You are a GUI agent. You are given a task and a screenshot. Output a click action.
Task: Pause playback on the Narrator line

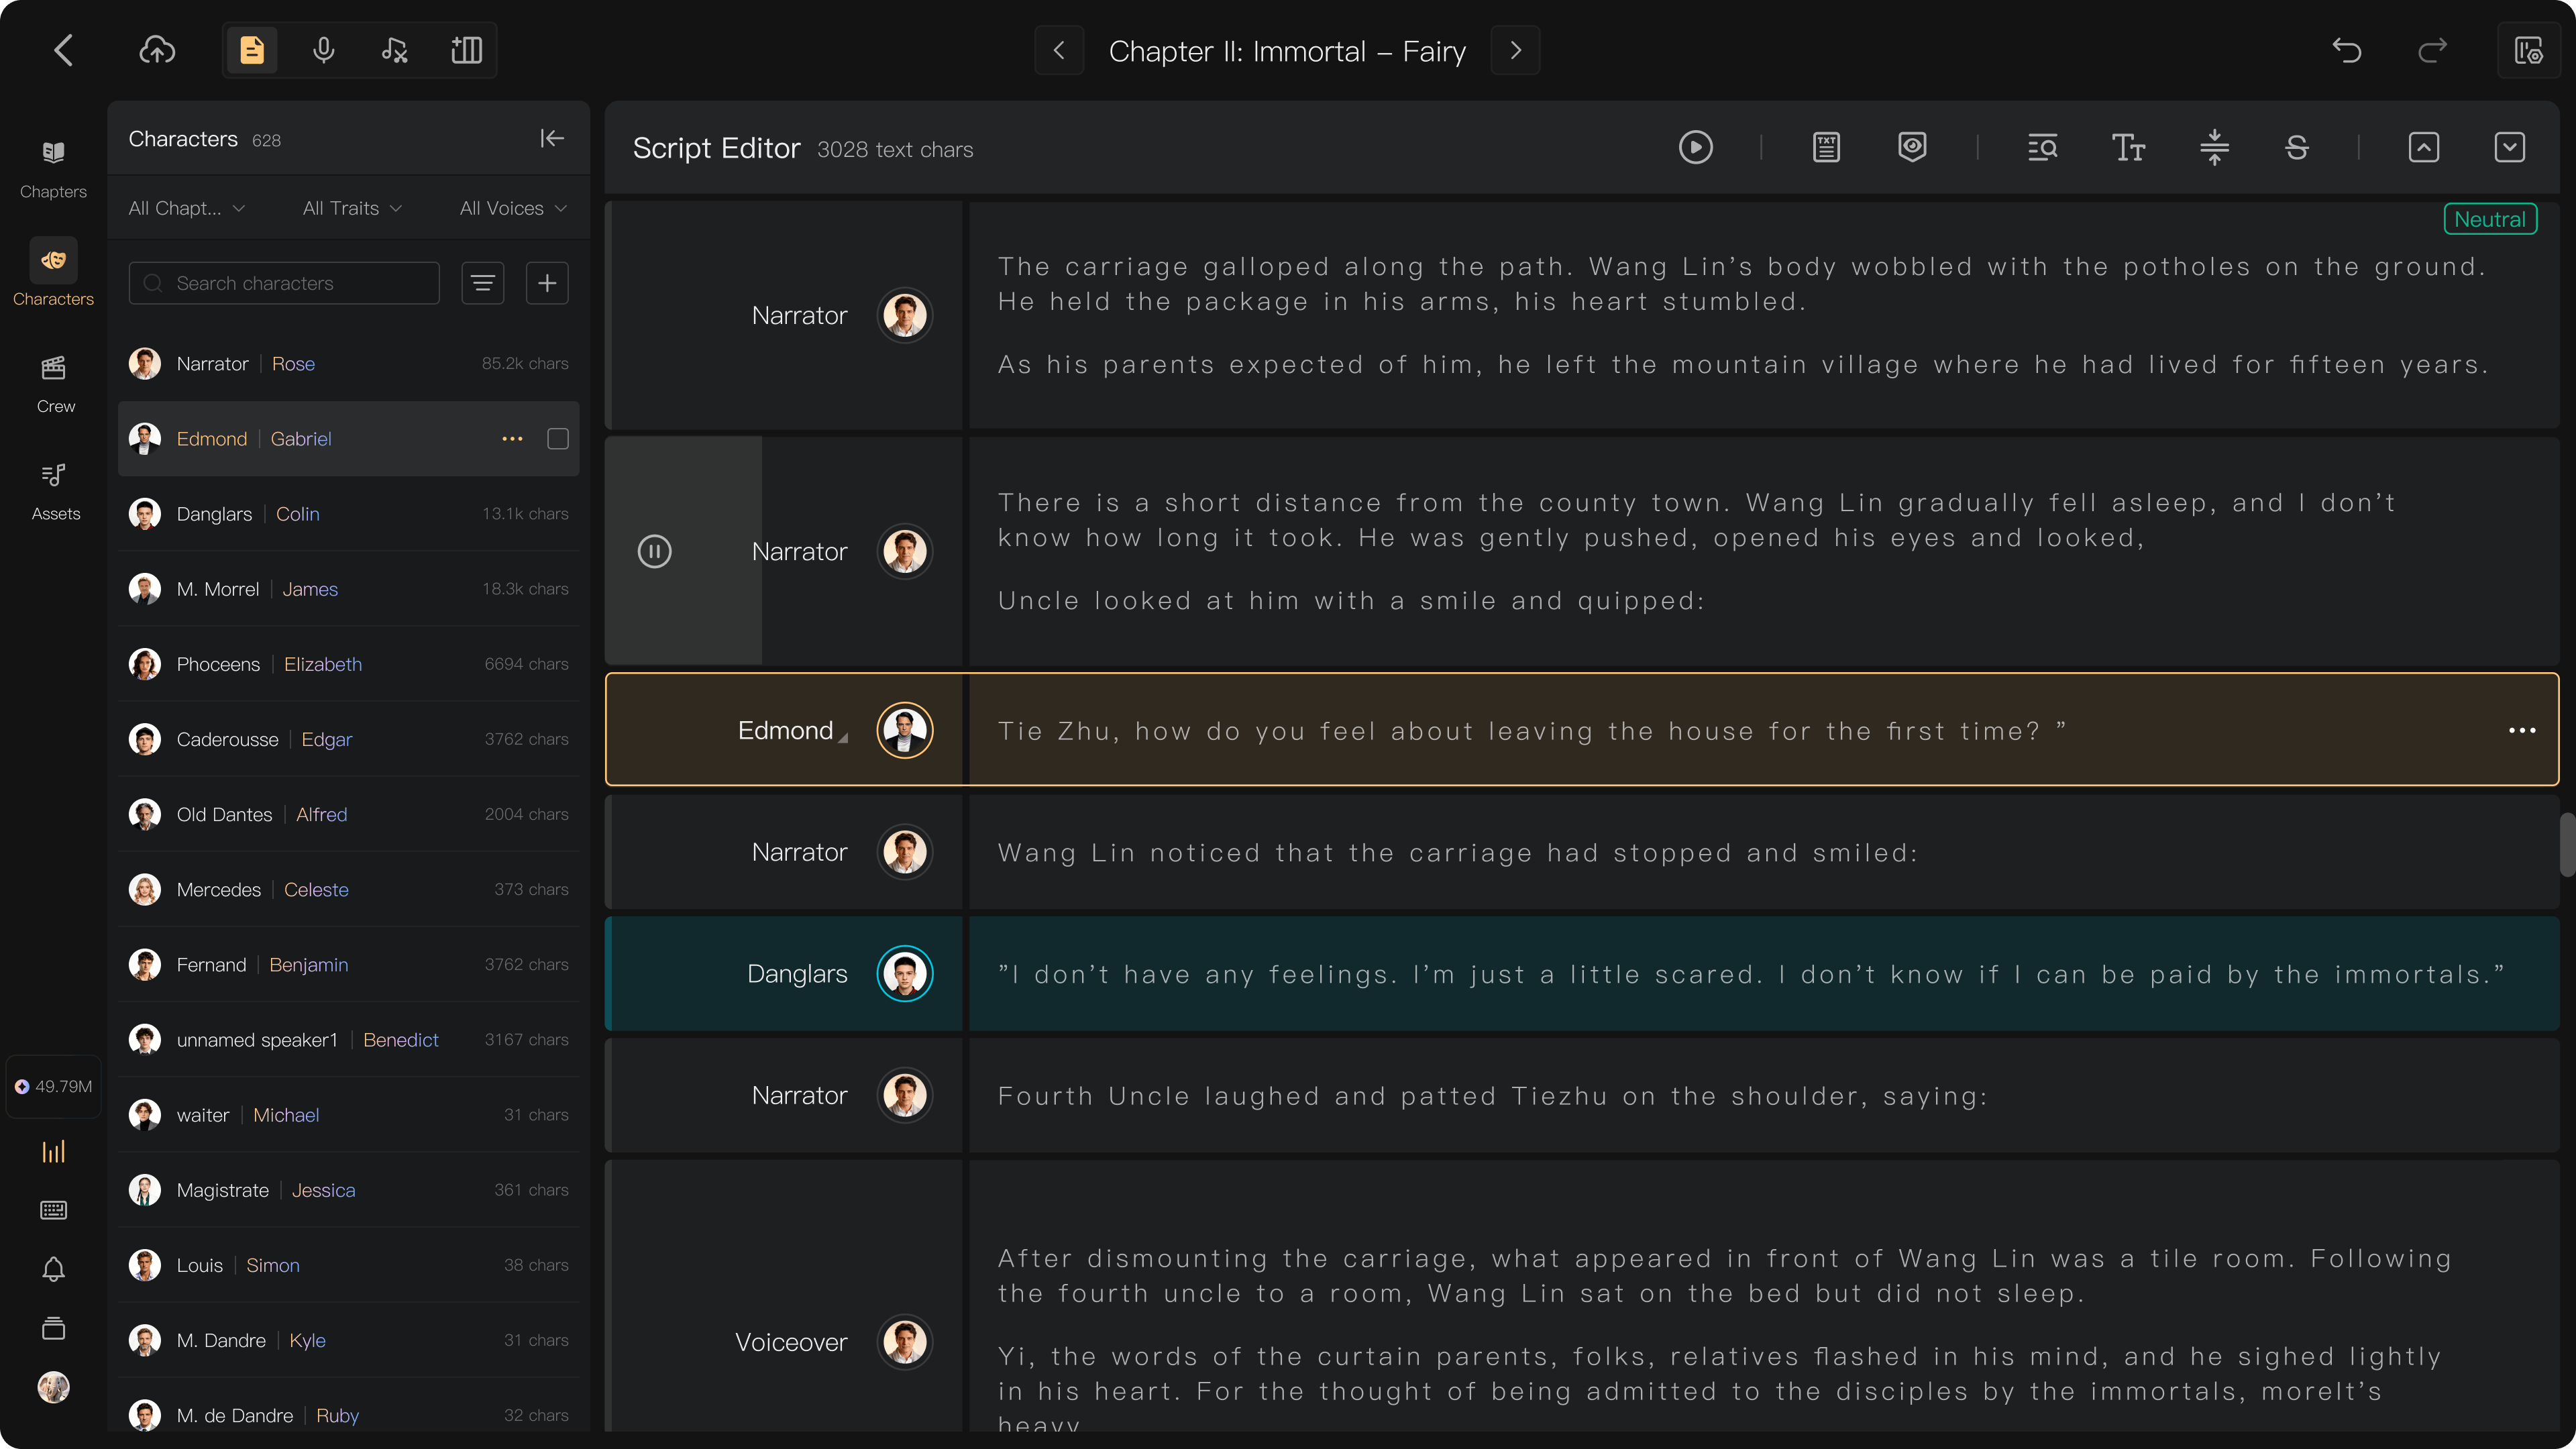coord(655,551)
